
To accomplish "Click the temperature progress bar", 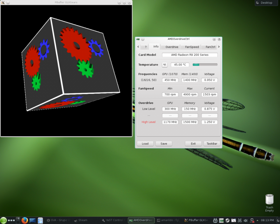I will (x=205, y=65).
